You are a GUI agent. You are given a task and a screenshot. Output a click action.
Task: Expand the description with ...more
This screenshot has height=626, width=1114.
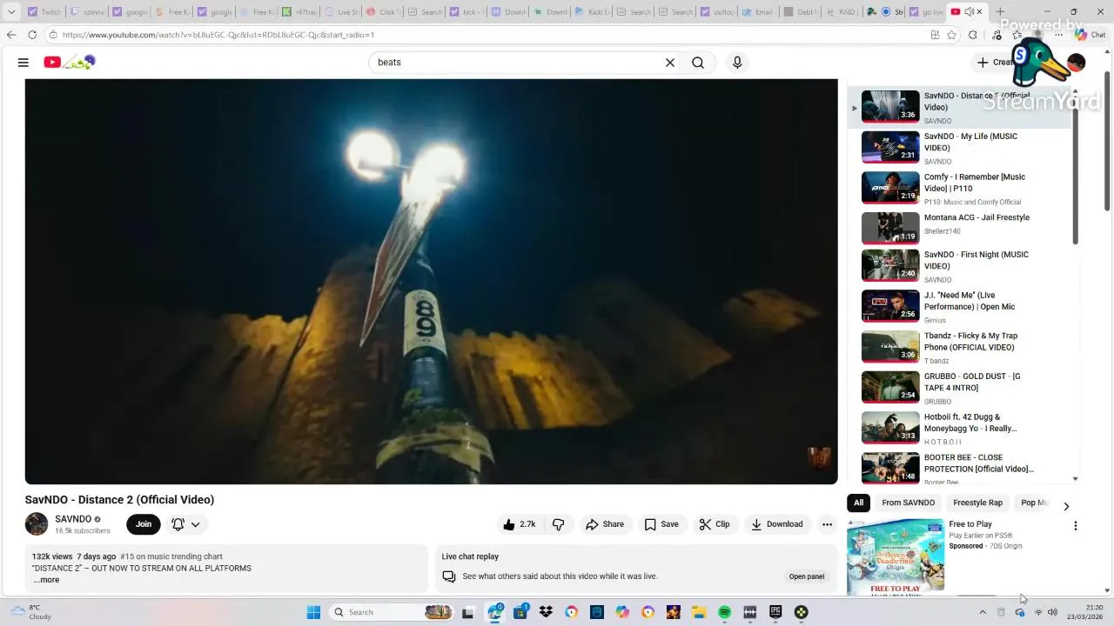[x=47, y=580]
